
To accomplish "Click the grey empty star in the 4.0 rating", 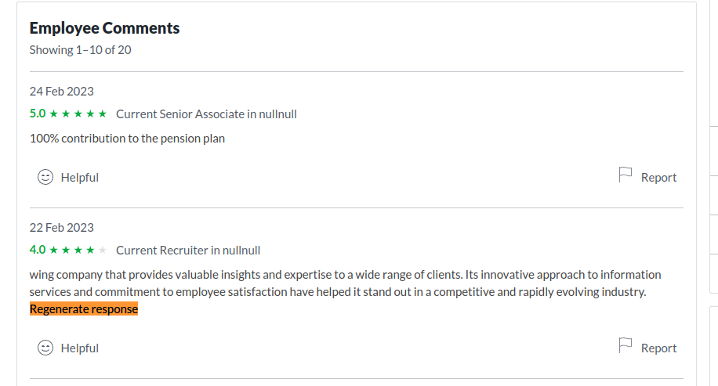I will click(102, 251).
